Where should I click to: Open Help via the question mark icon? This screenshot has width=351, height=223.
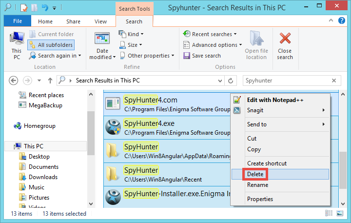[341, 20]
